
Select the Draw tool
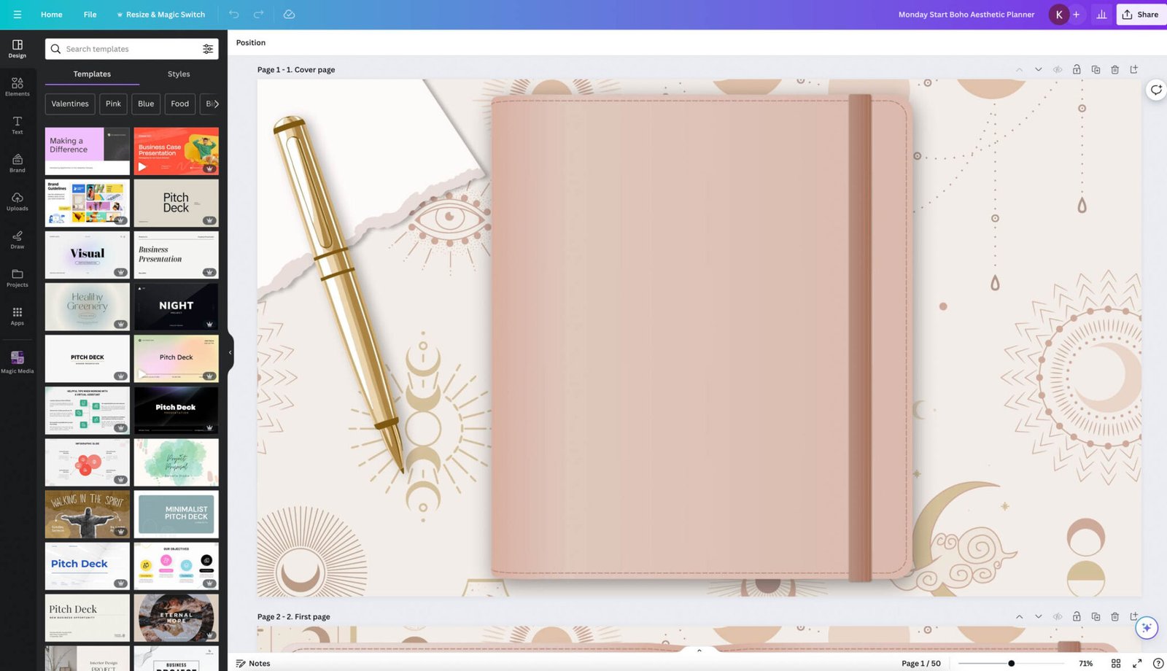click(18, 240)
